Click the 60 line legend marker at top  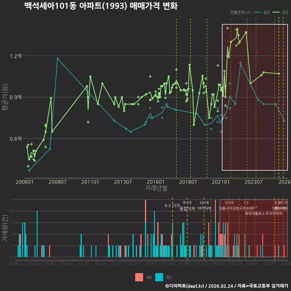tap(257, 12)
